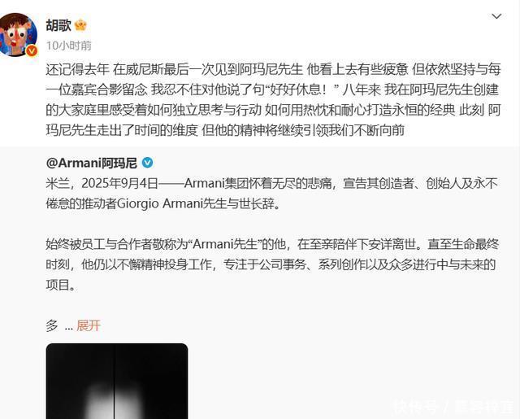The height and width of the screenshot is (419, 520).
Task: Click the 胡歌 username
Action: 58,25
